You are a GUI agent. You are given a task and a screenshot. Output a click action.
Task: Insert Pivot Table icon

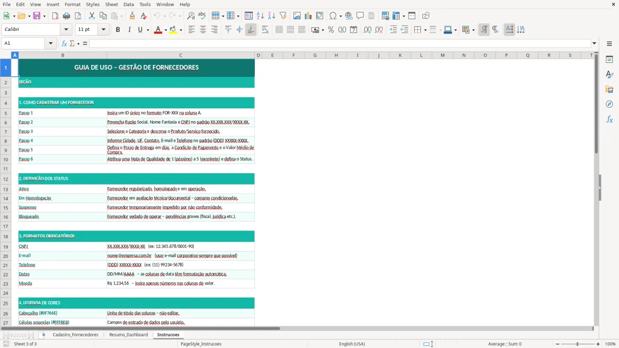click(320, 16)
